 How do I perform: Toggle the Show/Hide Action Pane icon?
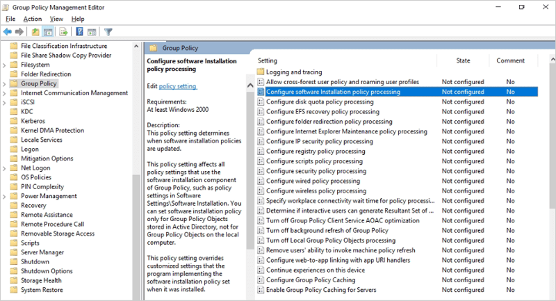coord(92,32)
